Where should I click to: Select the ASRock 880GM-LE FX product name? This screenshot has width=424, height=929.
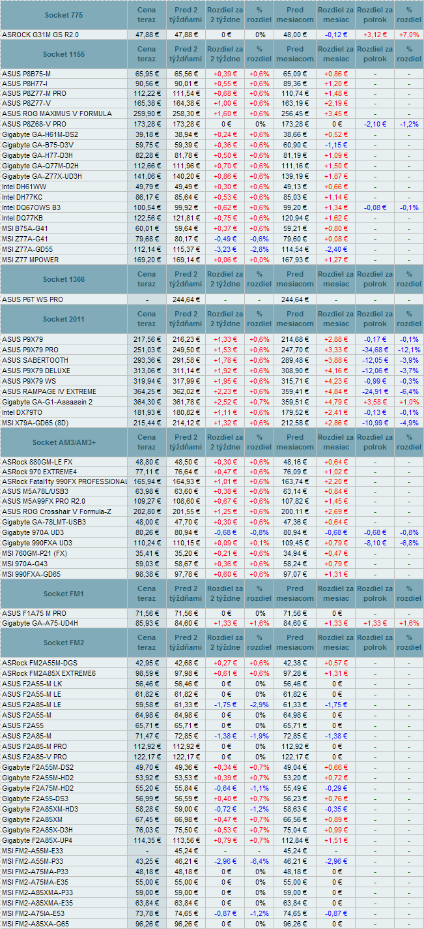(37, 461)
